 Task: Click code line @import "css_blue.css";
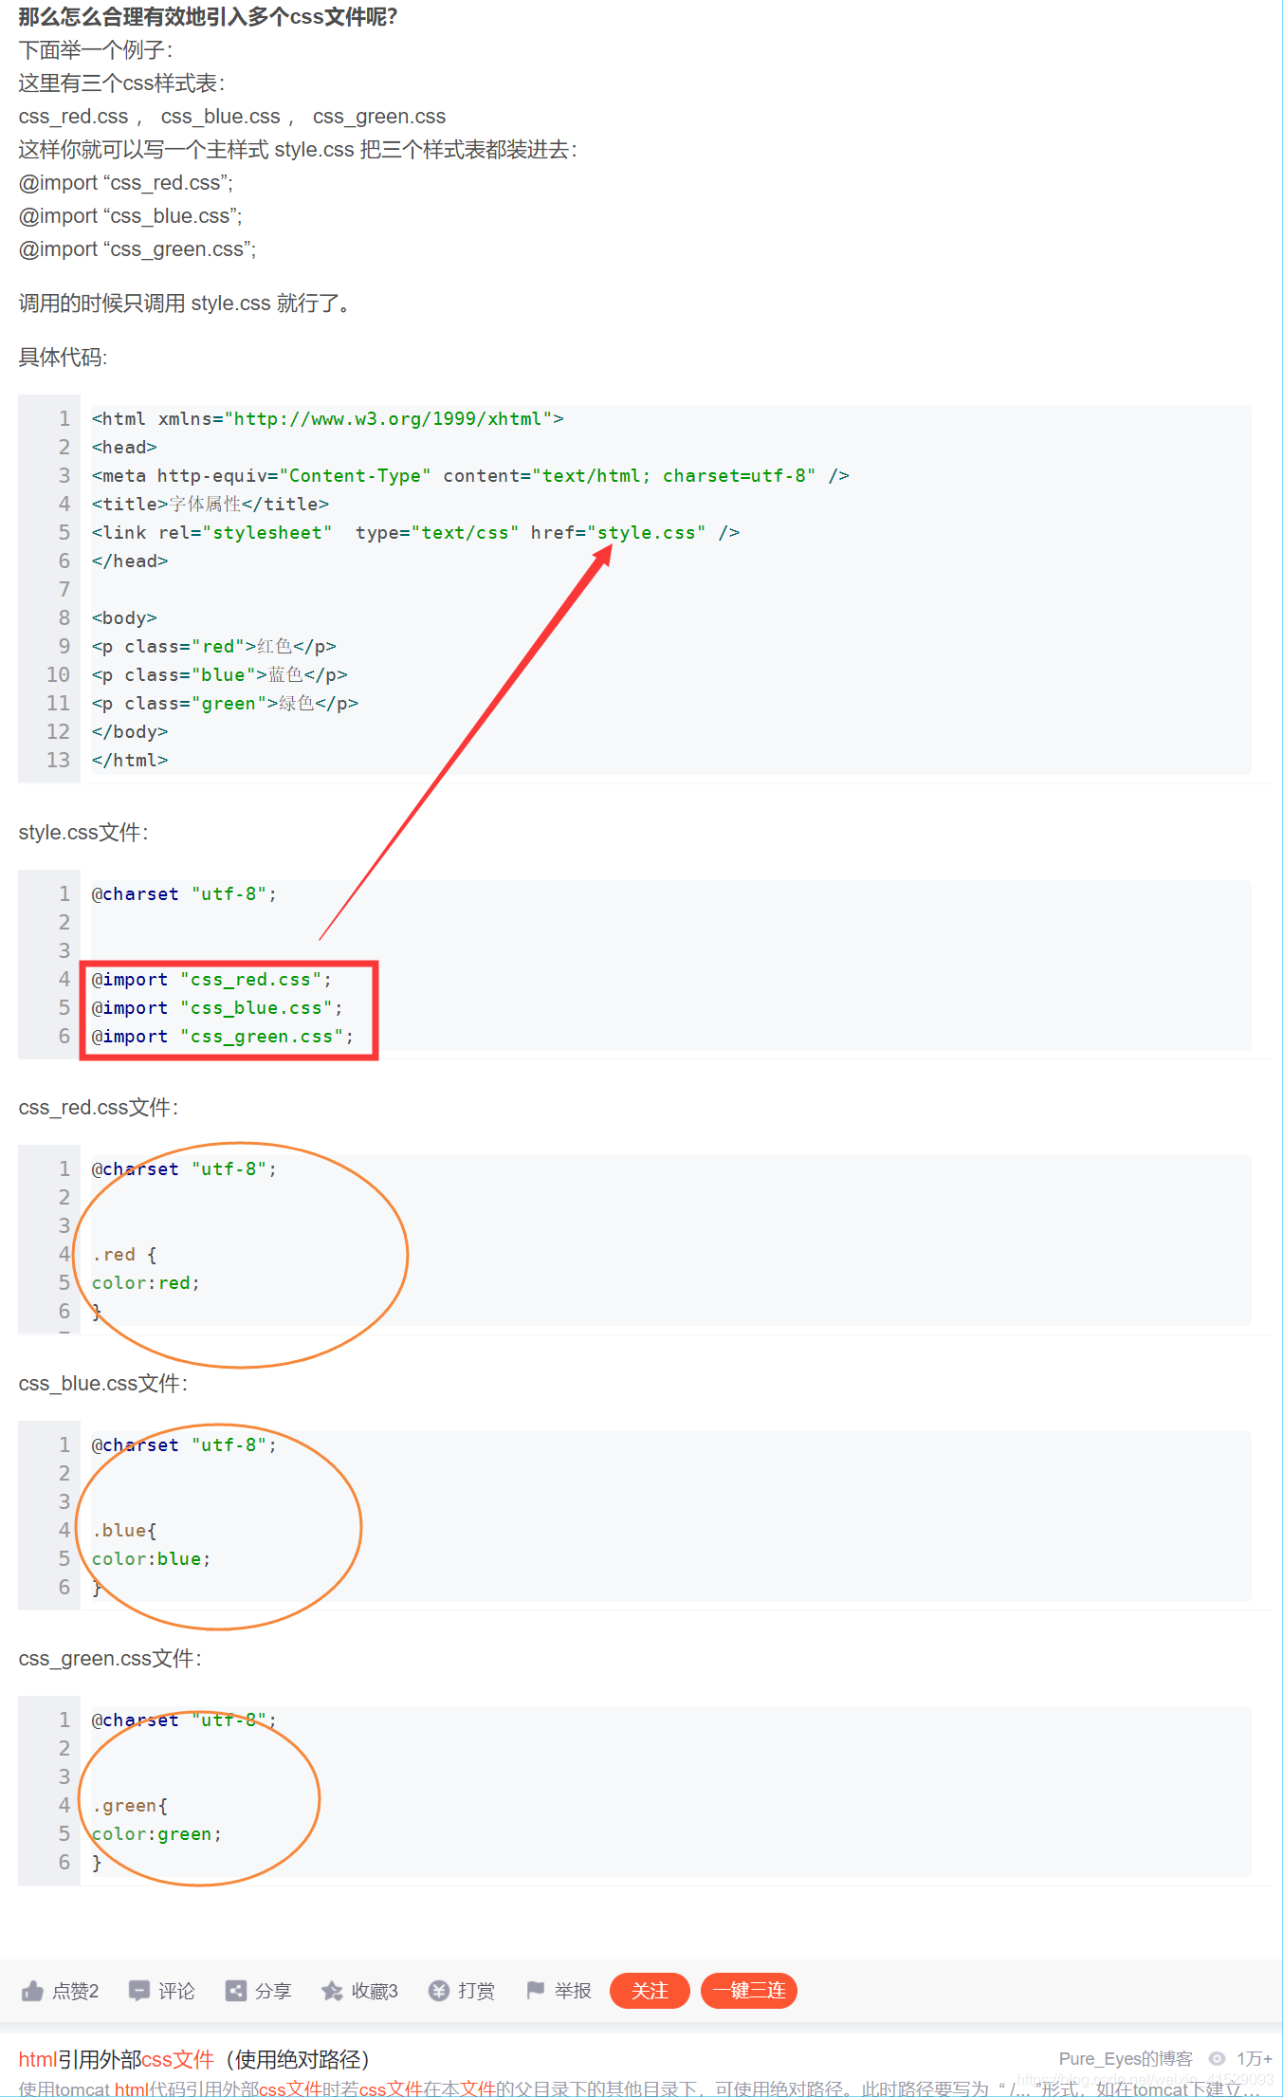pyautogui.click(x=217, y=1008)
